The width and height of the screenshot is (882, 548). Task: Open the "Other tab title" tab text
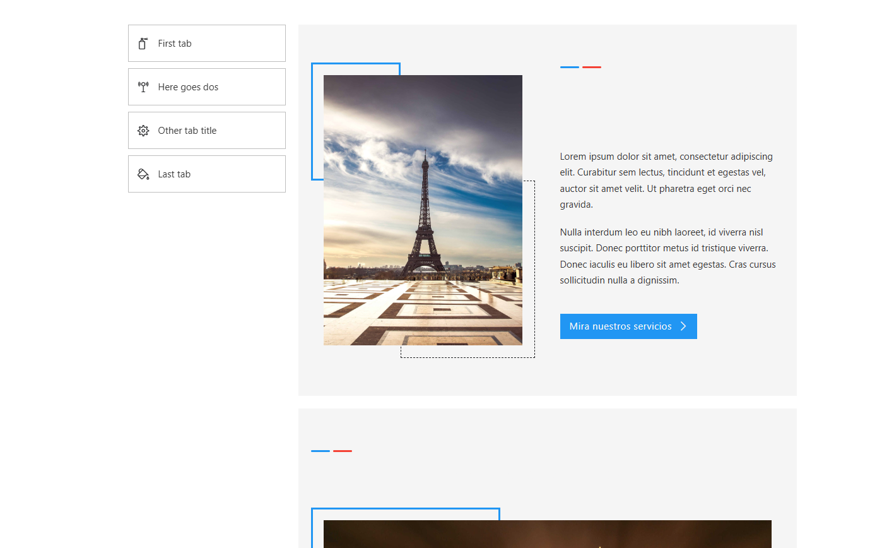[187, 131]
